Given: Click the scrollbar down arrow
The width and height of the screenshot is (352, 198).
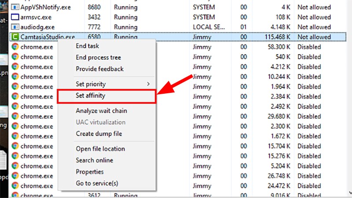Looking at the screenshot, I should coord(350,193).
